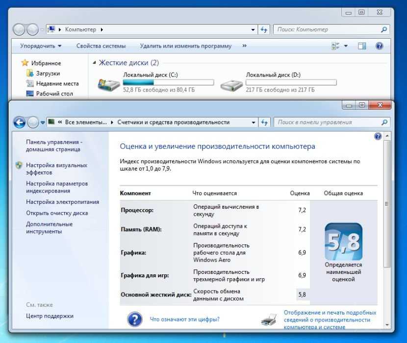This screenshot has height=343, width=407.
Task: Click the scroll down arrow in the Performance window
Action: pos(387,325)
